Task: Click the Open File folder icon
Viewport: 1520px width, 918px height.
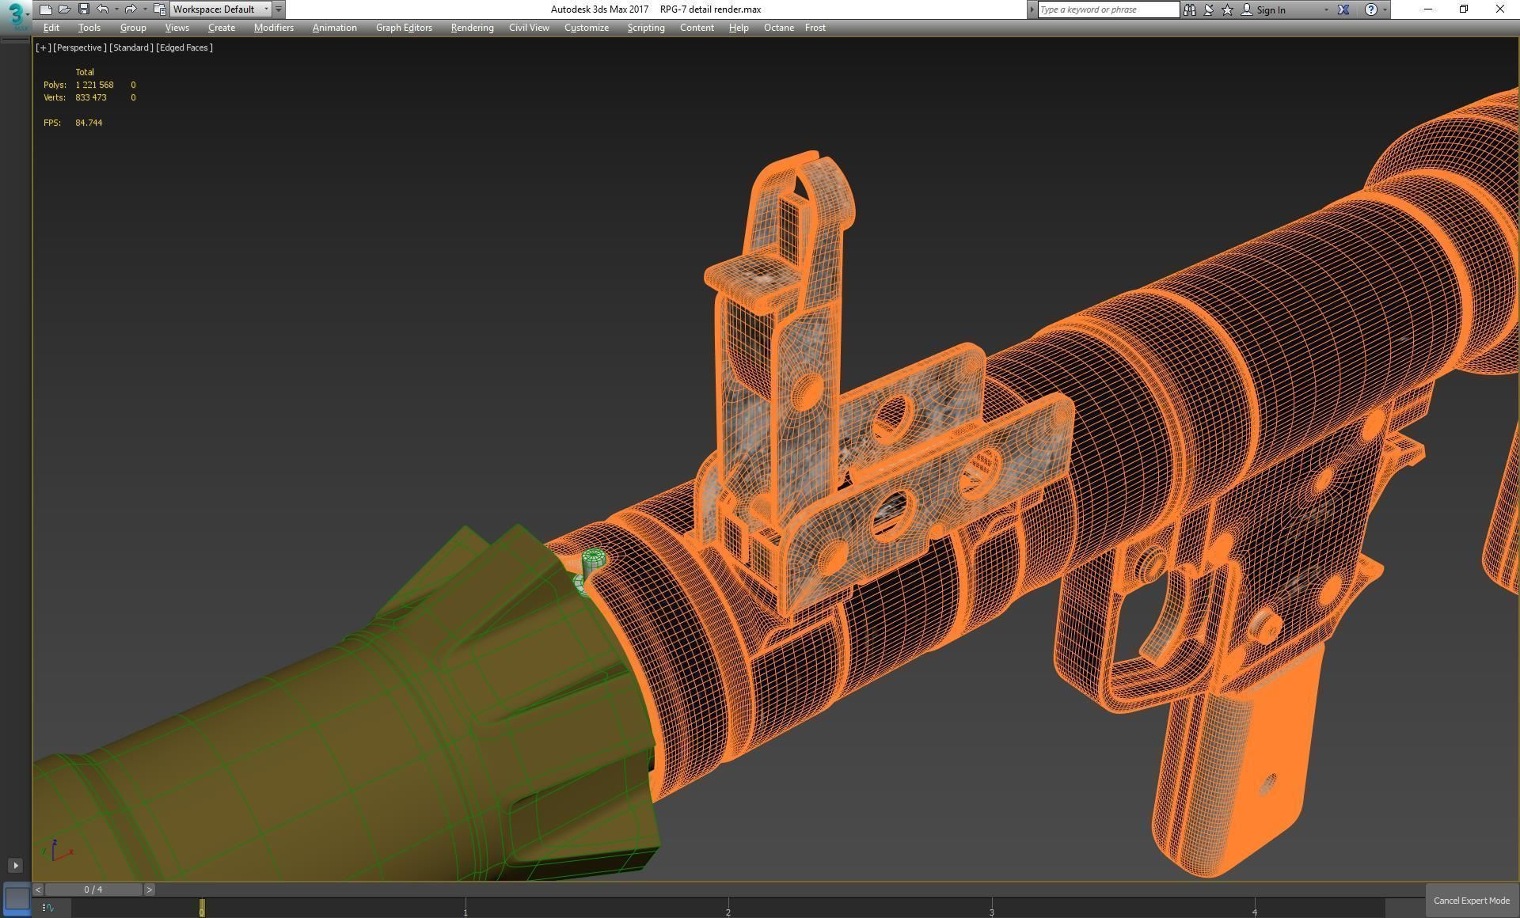Action: coord(65,9)
